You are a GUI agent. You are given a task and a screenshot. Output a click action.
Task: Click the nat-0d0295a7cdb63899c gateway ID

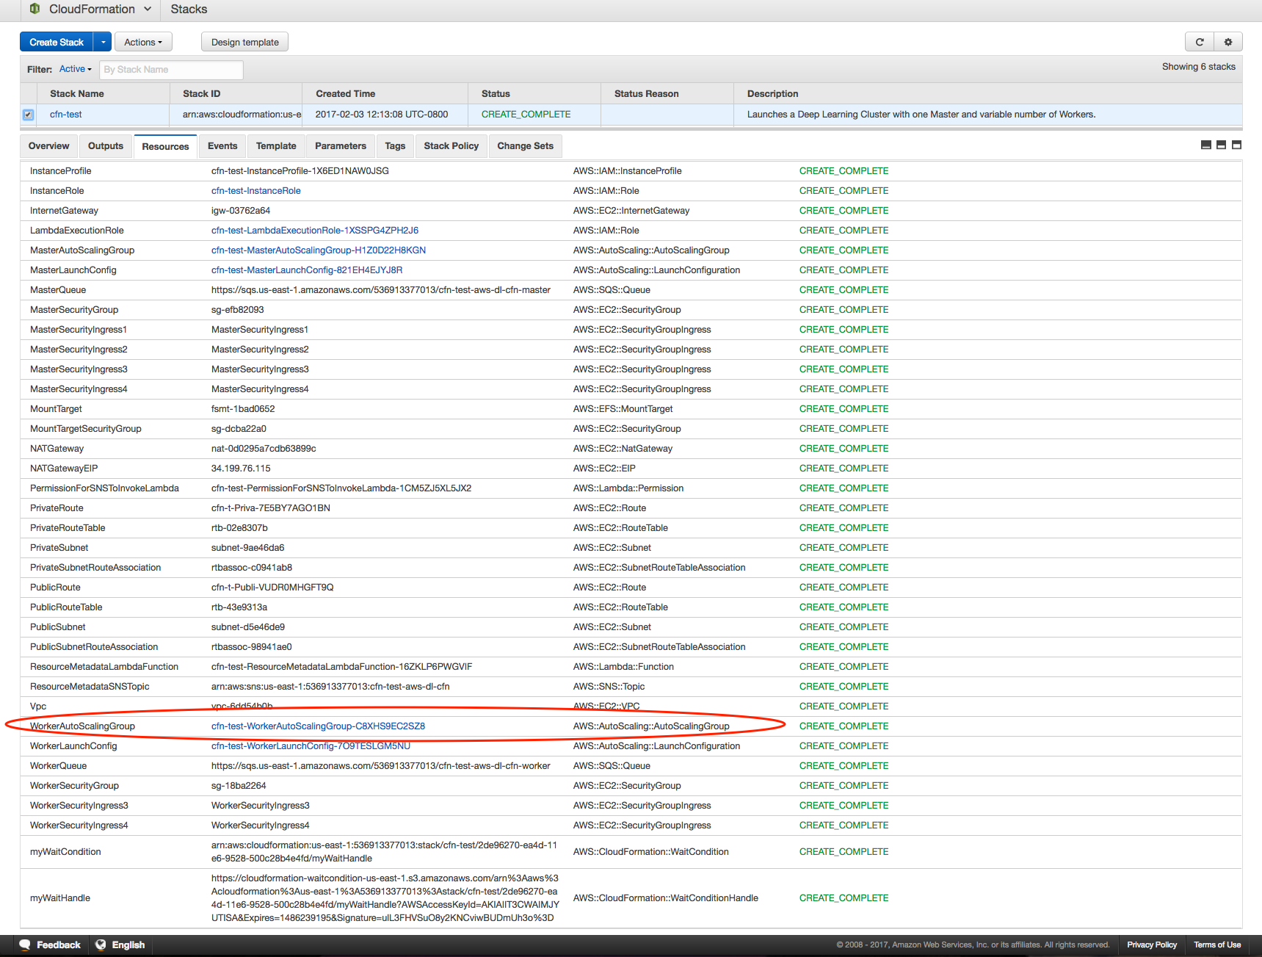click(x=264, y=449)
